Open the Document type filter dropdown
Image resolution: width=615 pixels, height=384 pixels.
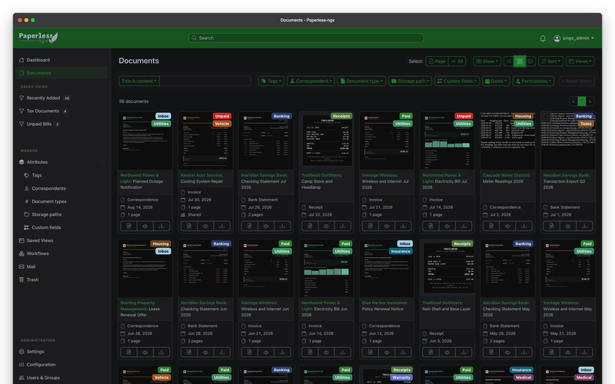[x=361, y=81]
